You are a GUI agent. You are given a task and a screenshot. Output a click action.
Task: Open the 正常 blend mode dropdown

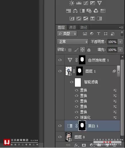click(x=73, y=42)
